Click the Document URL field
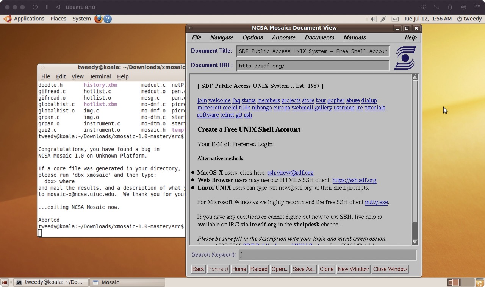This screenshot has width=485, height=287. [313, 66]
